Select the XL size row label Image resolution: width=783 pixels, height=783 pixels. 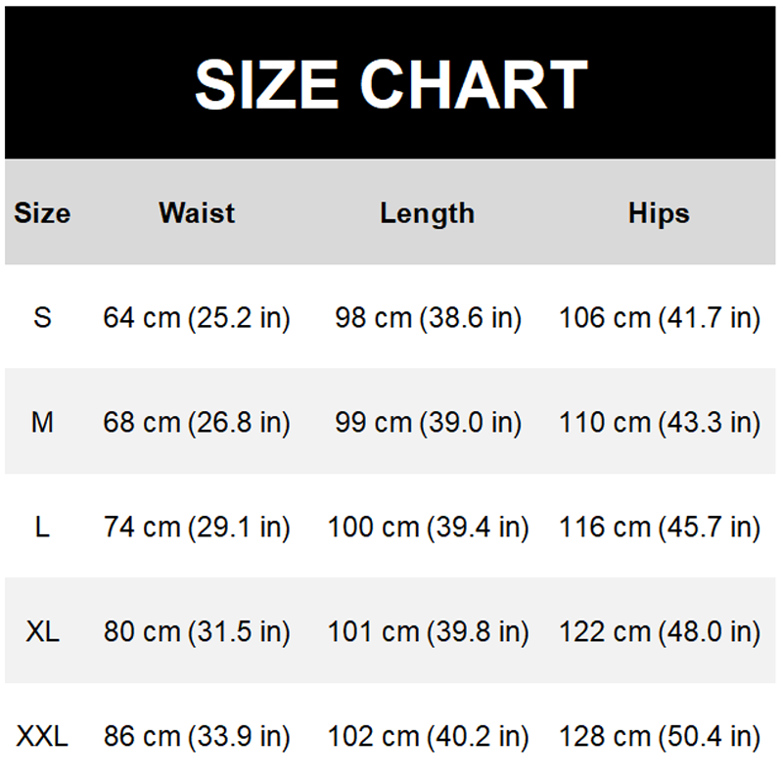(42, 632)
